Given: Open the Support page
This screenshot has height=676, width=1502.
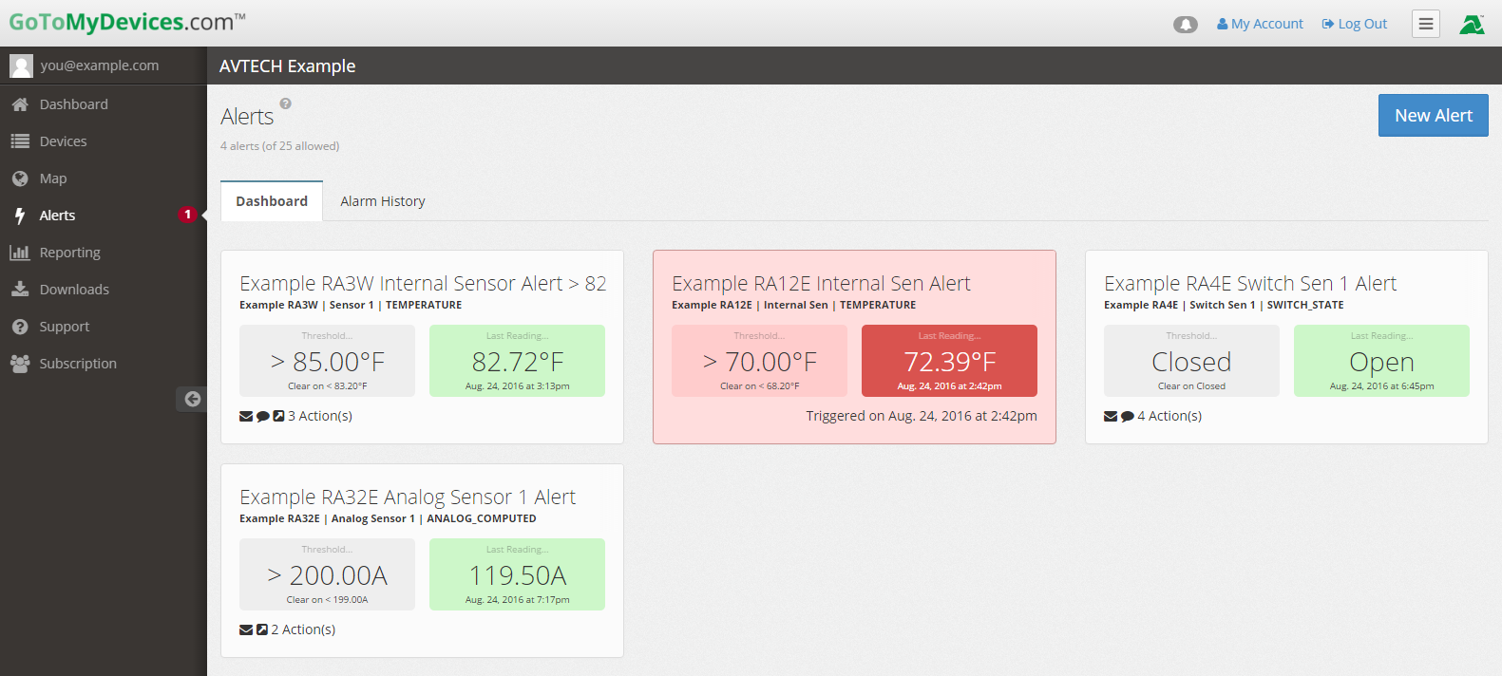Looking at the screenshot, I should click(64, 327).
